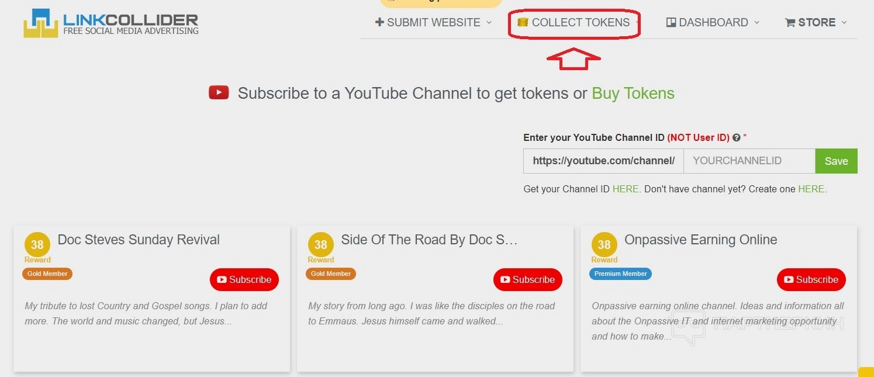Click the 'My tribute to lost Country' description
Screen dimensions: 874x377
[146, 313]
